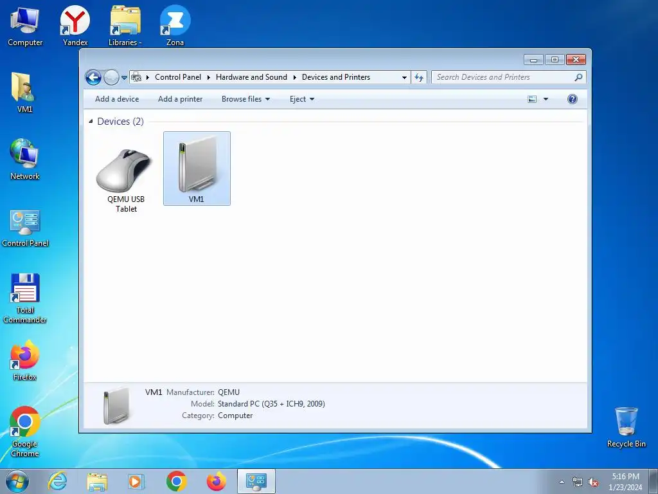The width and height of the screenshot is (658, 494).
Task: Click the Control Panel taskbar button
Action: 256,481
